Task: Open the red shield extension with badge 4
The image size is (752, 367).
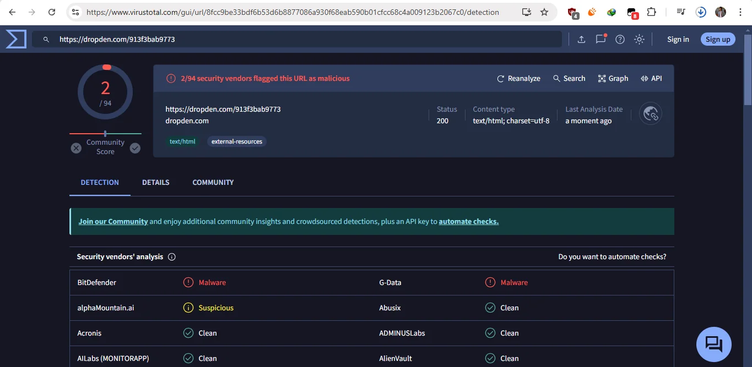Action: click(573, 13)
